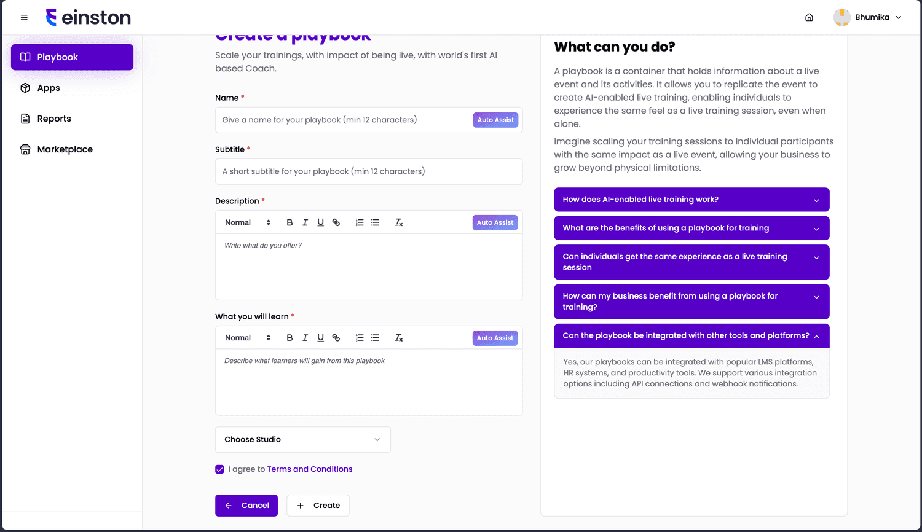Add ordered list in What you will learn editor
Image resolution: width=922 pixels, height=532 pixels.
[x=360, y=338]
